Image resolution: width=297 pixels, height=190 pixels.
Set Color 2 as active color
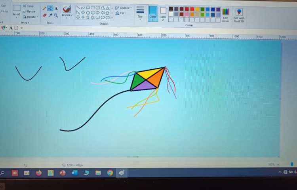click(163, 13)
